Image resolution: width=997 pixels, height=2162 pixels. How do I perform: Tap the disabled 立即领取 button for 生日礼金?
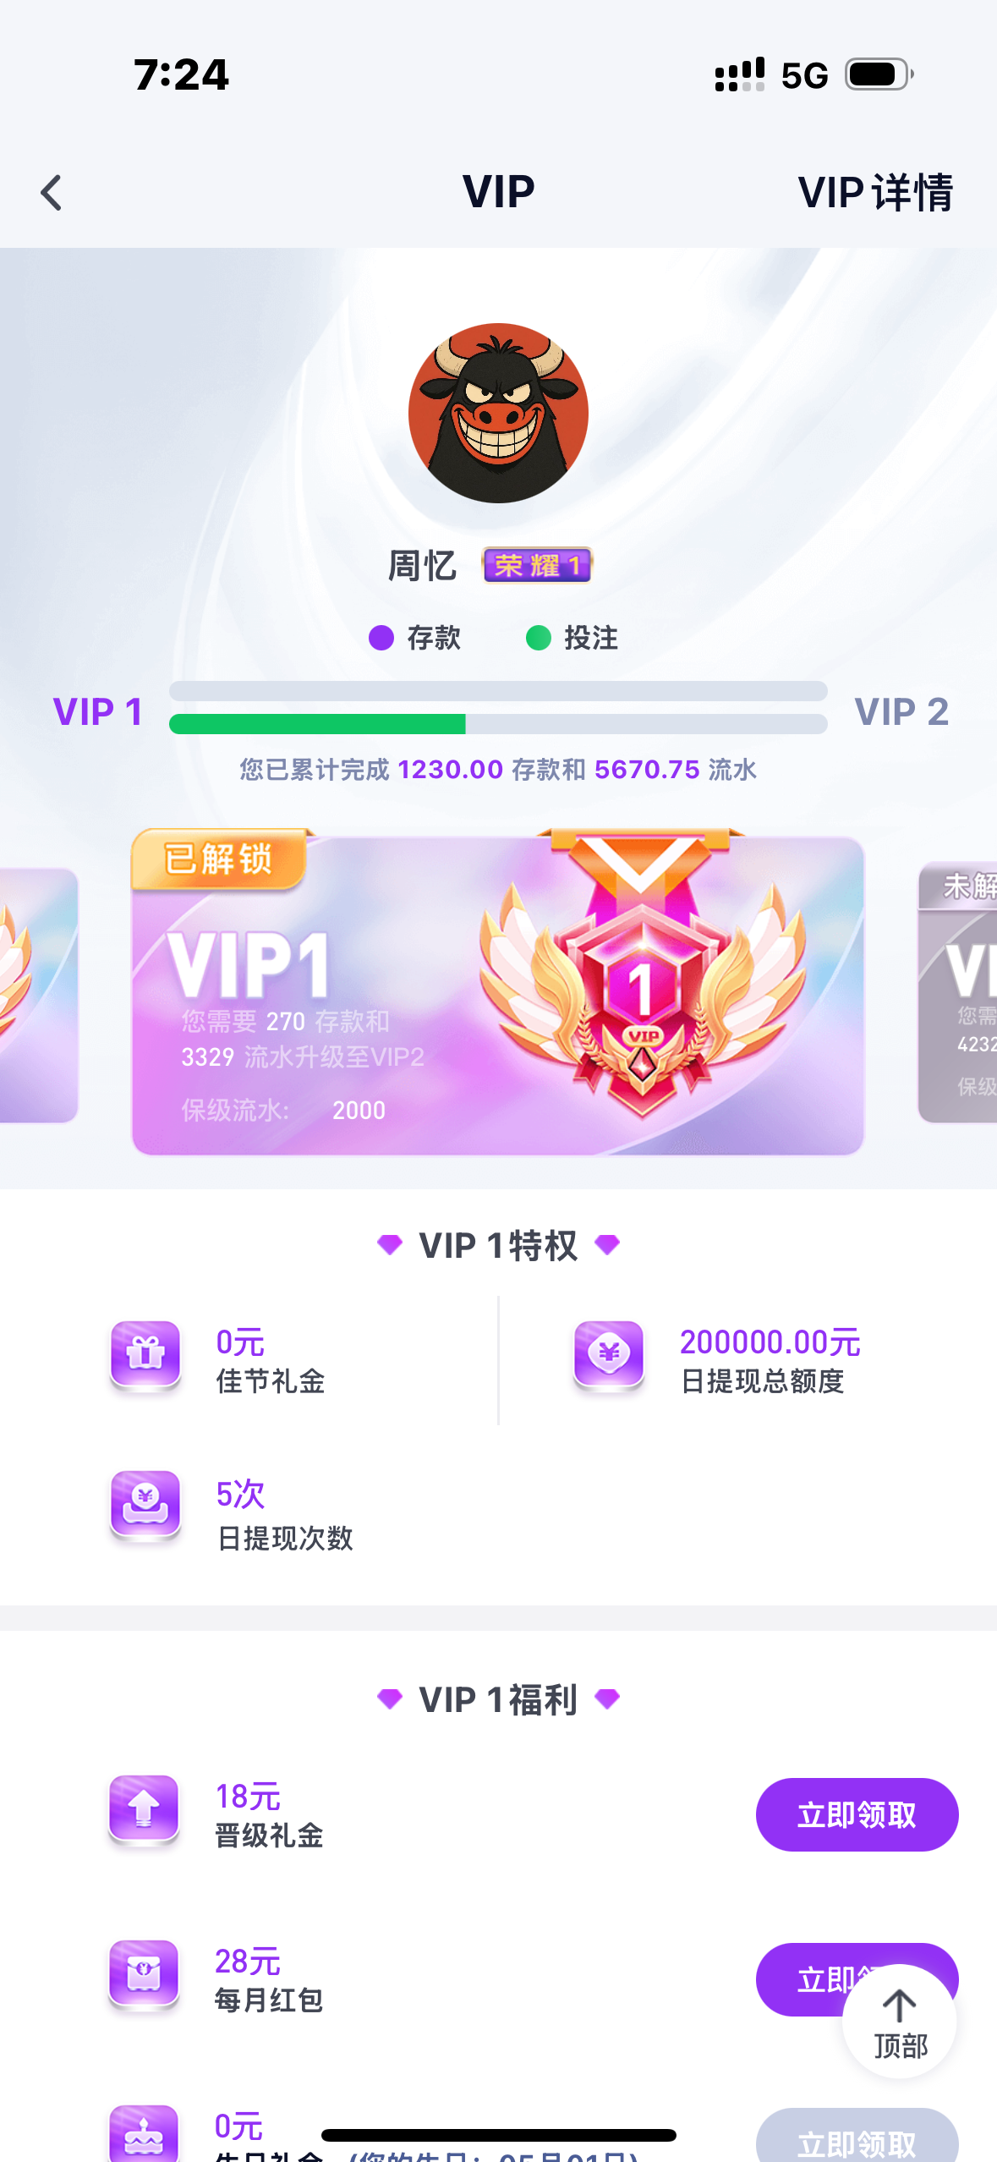[857, 2136]
